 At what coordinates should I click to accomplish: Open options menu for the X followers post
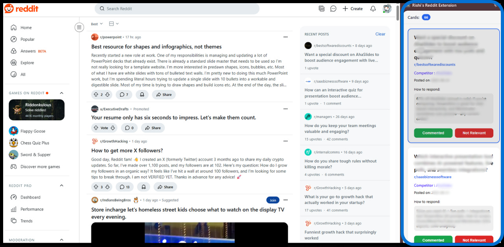pos(285,141)
